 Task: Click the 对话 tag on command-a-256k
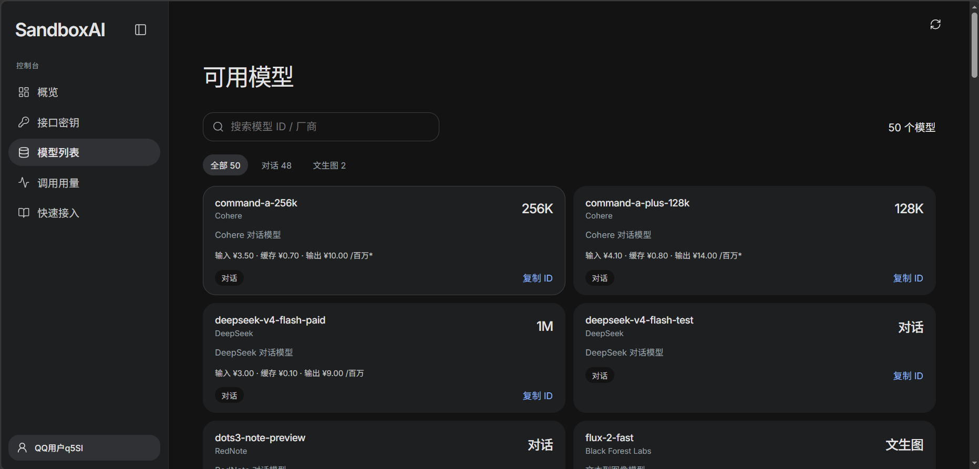[229, 278]
